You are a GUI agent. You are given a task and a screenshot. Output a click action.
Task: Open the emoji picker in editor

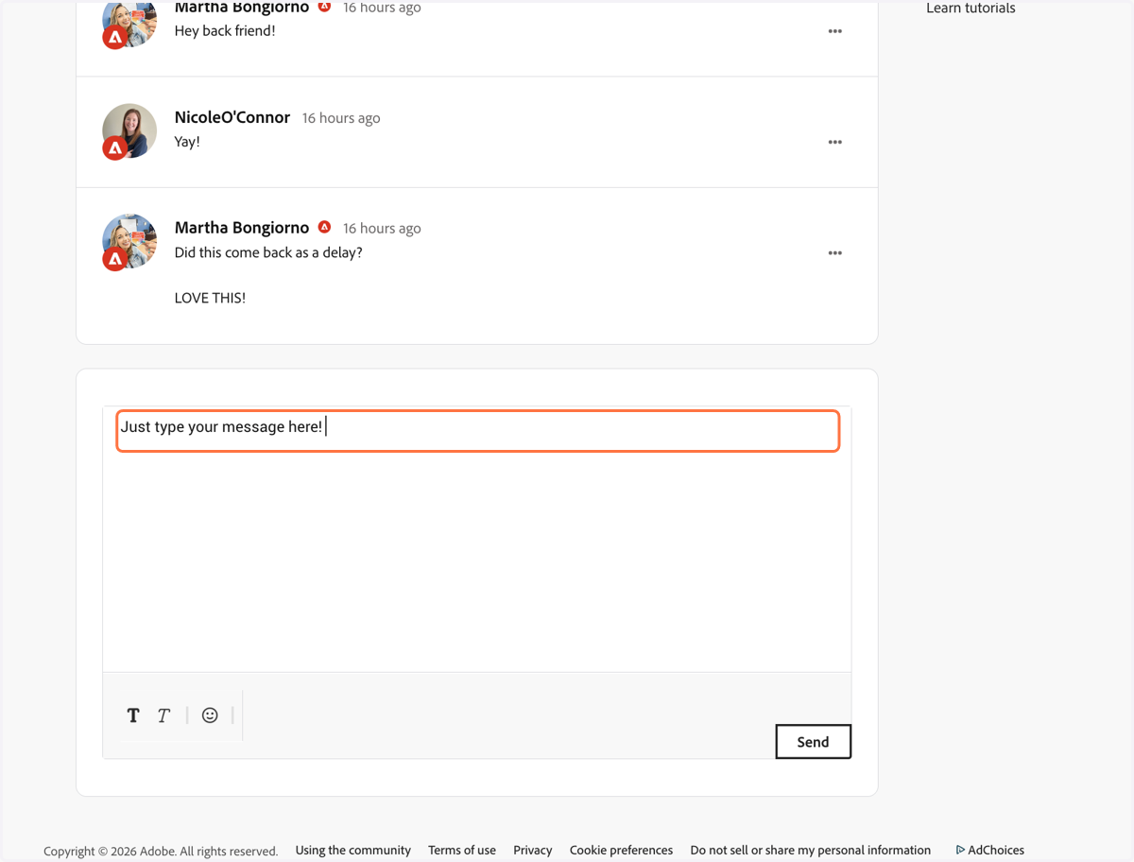click(x=210, y=715)
